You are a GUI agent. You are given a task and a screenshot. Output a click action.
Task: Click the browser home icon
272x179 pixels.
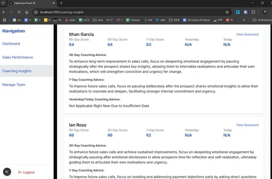coord(26,12)
